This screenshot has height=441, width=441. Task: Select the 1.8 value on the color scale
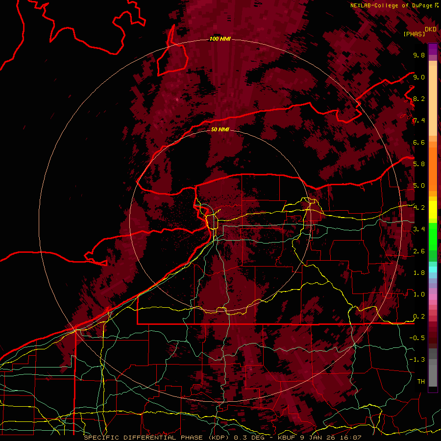click(419, 272)
